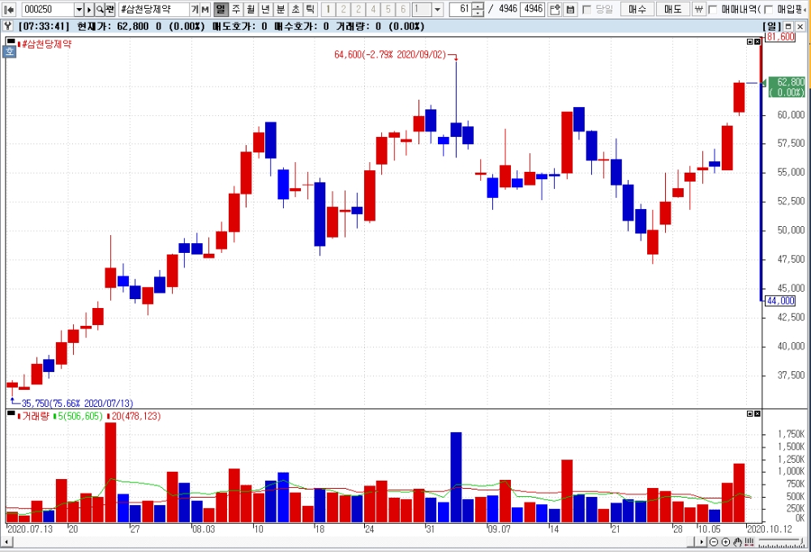Select the hand pan tool

click(737, 541)
